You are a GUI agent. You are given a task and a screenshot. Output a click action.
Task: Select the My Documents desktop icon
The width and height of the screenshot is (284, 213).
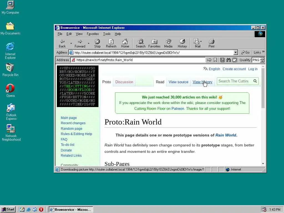pos(10,29)
